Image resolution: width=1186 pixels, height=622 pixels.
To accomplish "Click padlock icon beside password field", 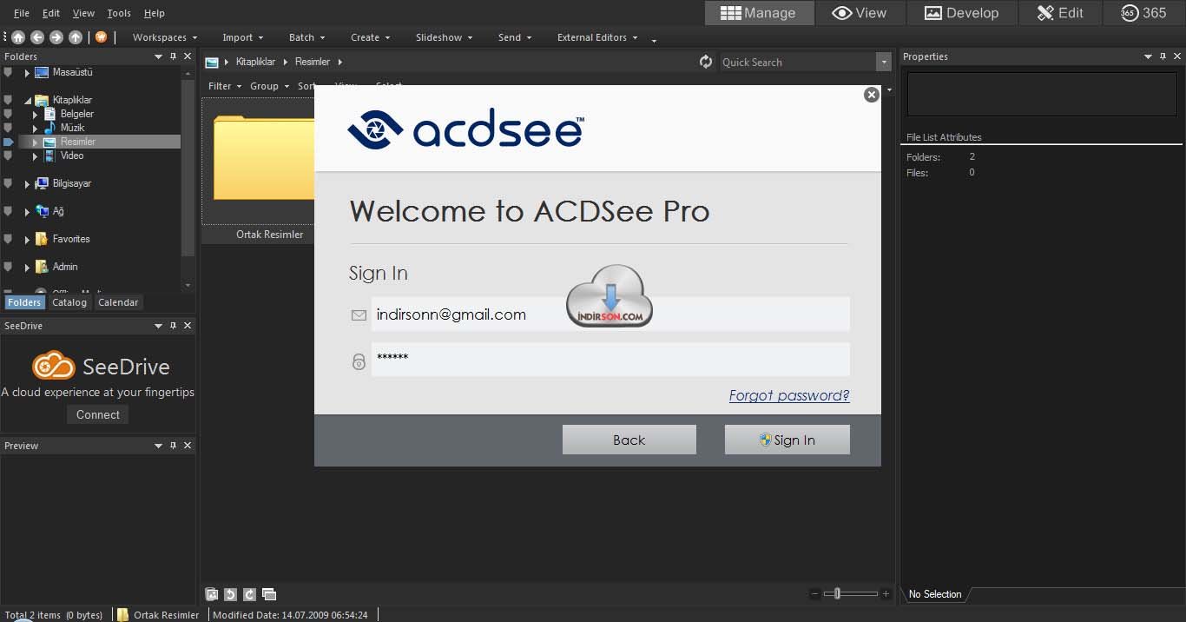I will (x=359, y=361).
